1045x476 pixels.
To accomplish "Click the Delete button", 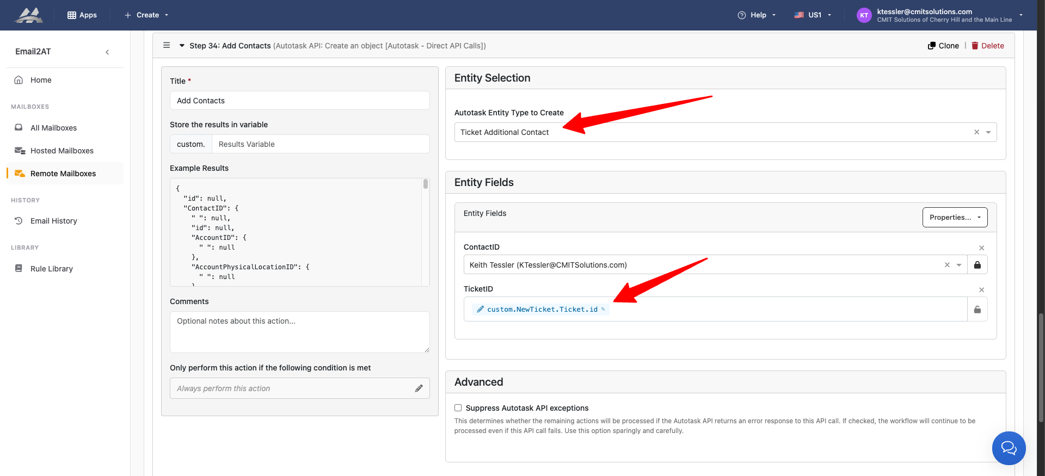I will [x=987, y=46].
